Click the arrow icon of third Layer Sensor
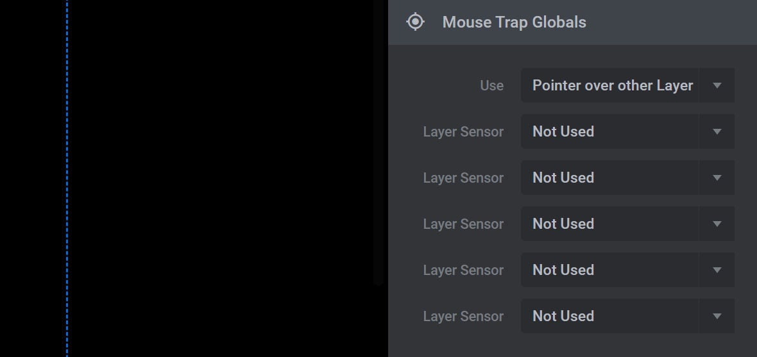The height and width of the screenshot is (357, 757). tap(717, 224)
